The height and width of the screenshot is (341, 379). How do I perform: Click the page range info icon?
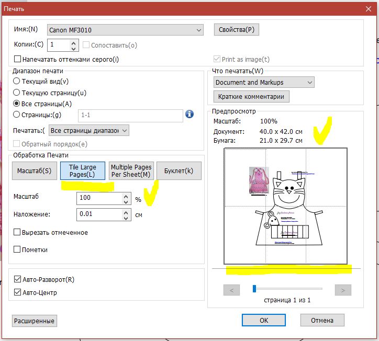click(189, 114)
